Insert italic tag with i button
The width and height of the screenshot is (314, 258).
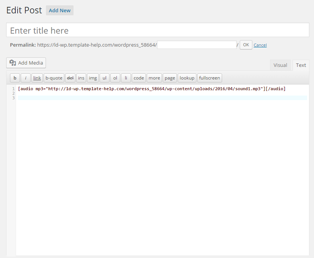[26, 78]
